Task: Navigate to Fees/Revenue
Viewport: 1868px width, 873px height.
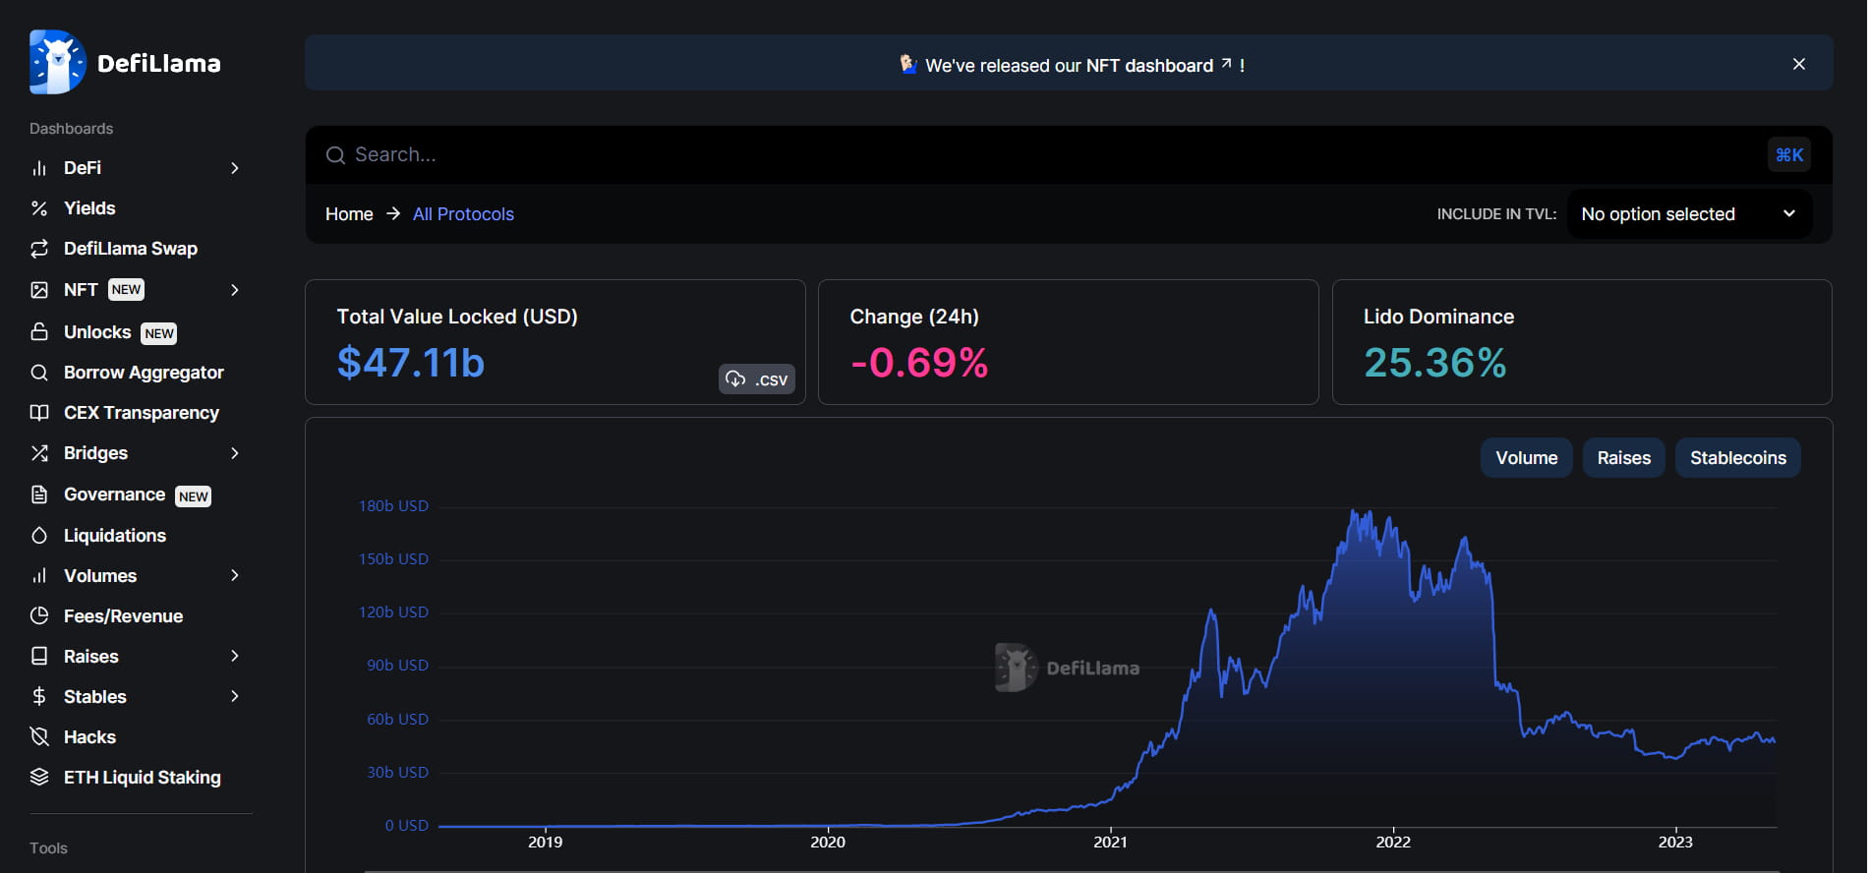Action: point(123,616)
